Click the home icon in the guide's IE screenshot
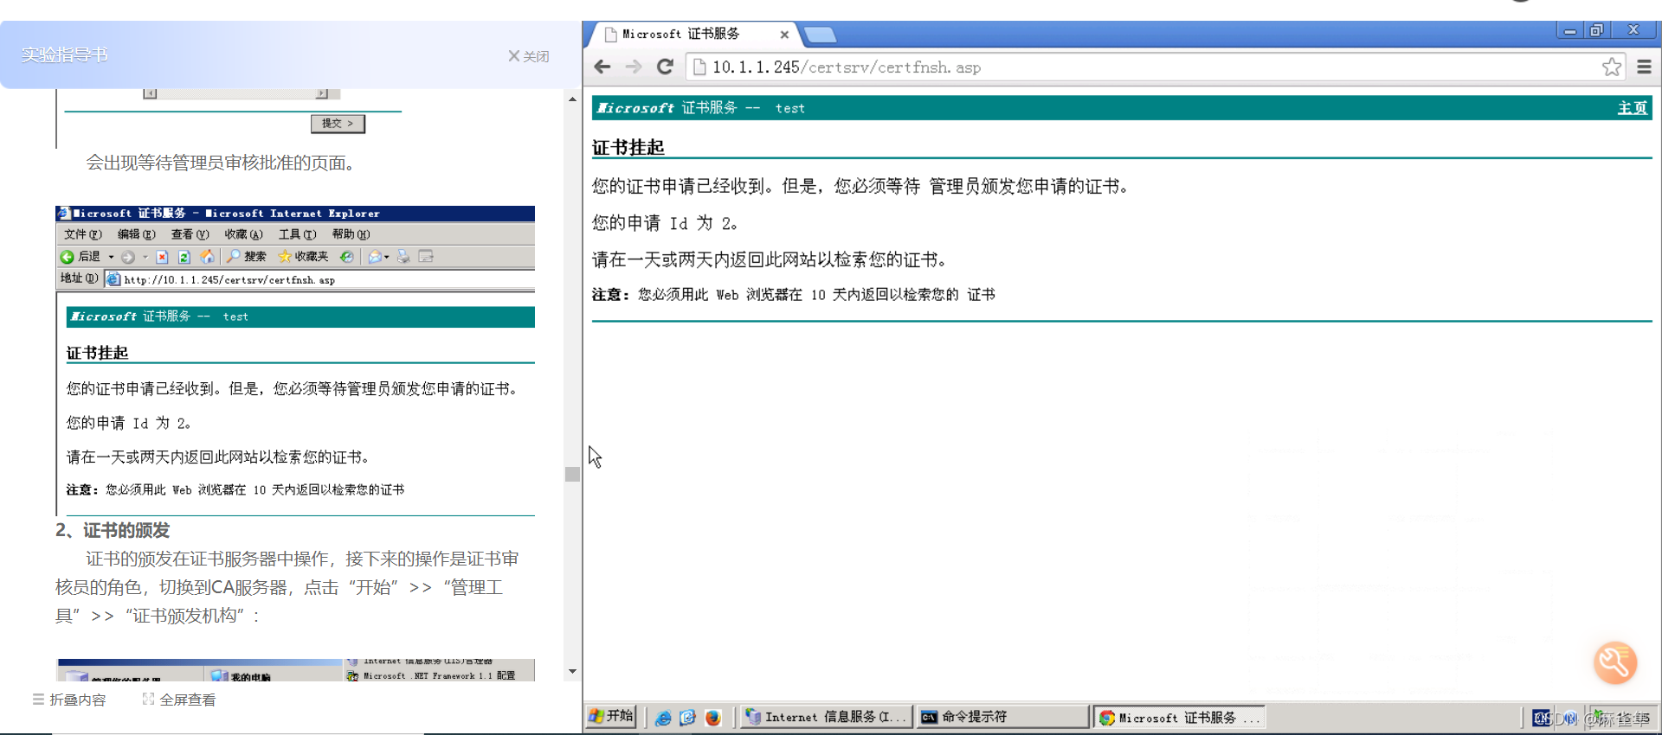 pyautogui.click(x=208, y=257)
